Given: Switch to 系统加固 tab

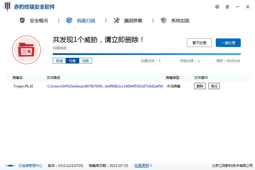Looking at the screenshot, I should [x=180, y=21].
